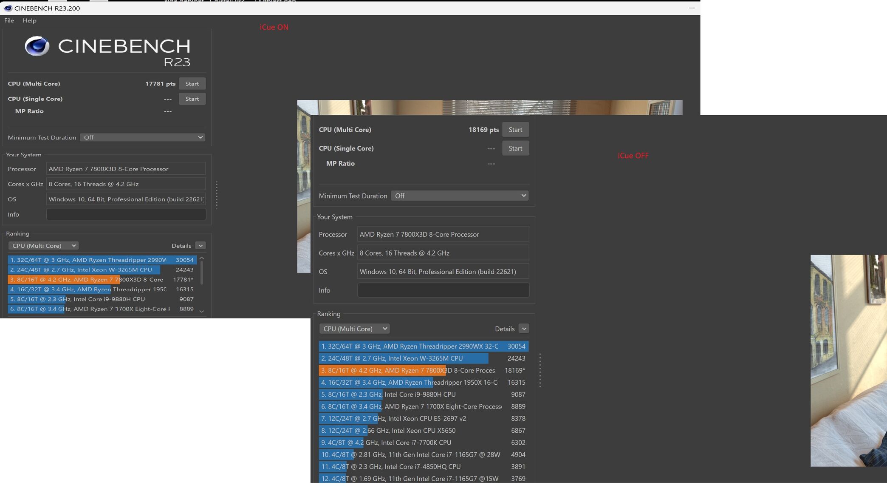Click the rendered room image beside iCue OFF panel
Viewport: 887px width, 491px height.
[x=849, y=360]
